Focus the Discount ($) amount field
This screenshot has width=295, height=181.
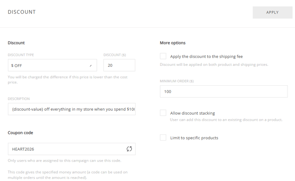tap(119, 65)
